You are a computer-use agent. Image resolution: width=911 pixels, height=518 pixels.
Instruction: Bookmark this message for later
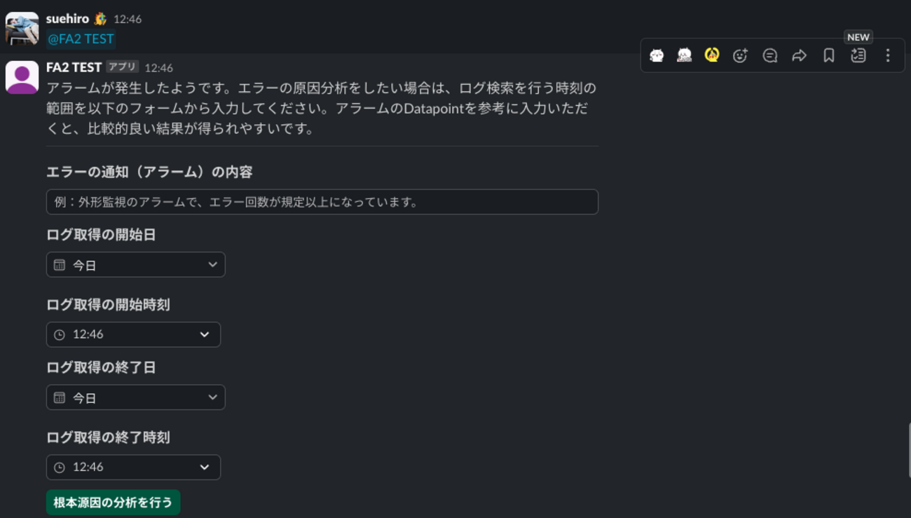pyautogui.click(x=828, y=56)
